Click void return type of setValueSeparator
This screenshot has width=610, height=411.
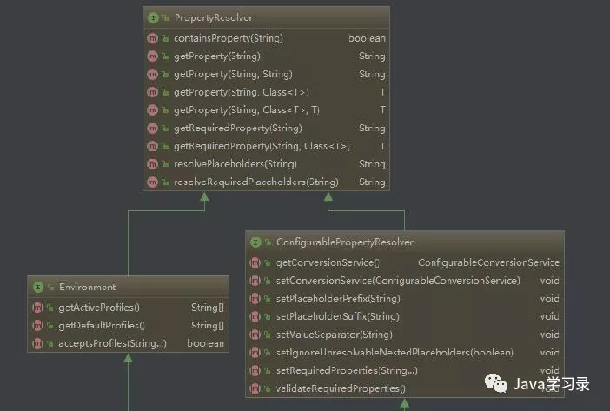pos(550,335)
